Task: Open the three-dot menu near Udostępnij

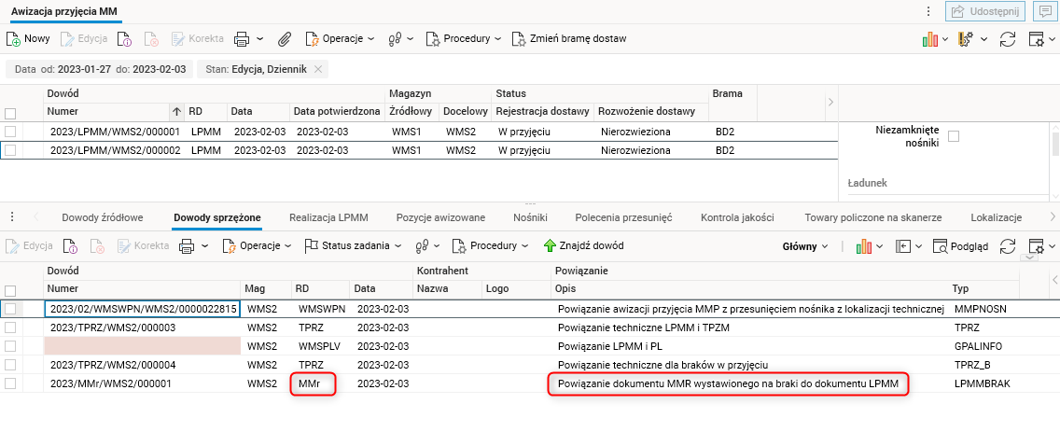Action: point(928,11)
